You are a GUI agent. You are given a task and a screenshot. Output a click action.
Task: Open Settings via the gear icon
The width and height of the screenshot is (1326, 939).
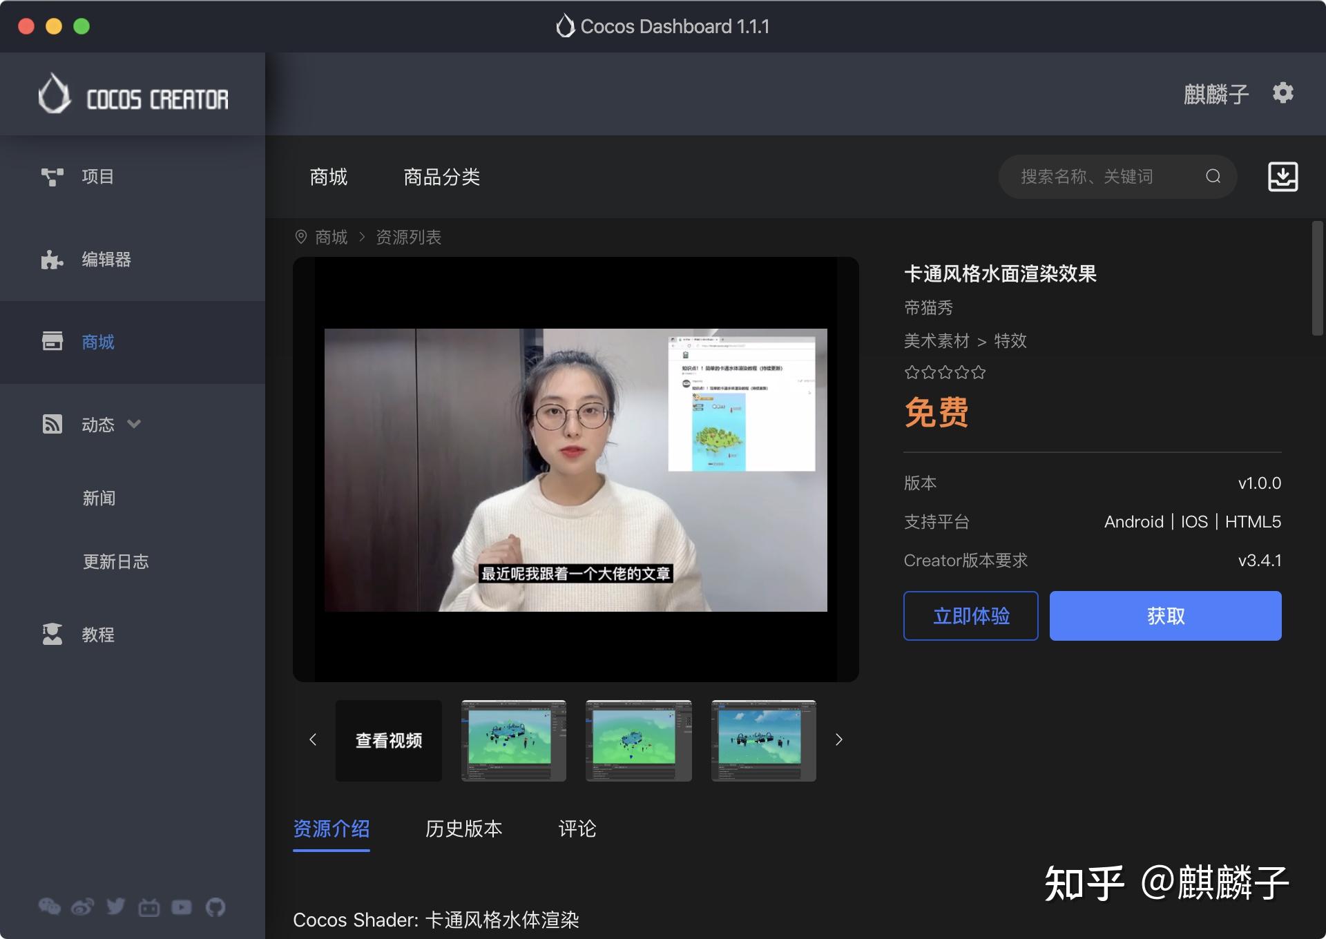coord(1282,93)
